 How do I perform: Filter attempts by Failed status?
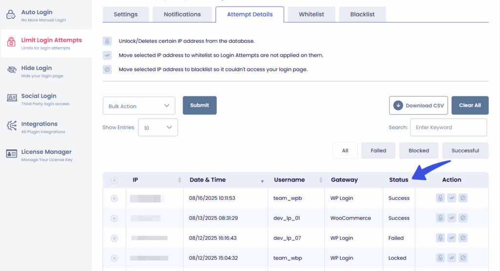(x=378, y=150)
